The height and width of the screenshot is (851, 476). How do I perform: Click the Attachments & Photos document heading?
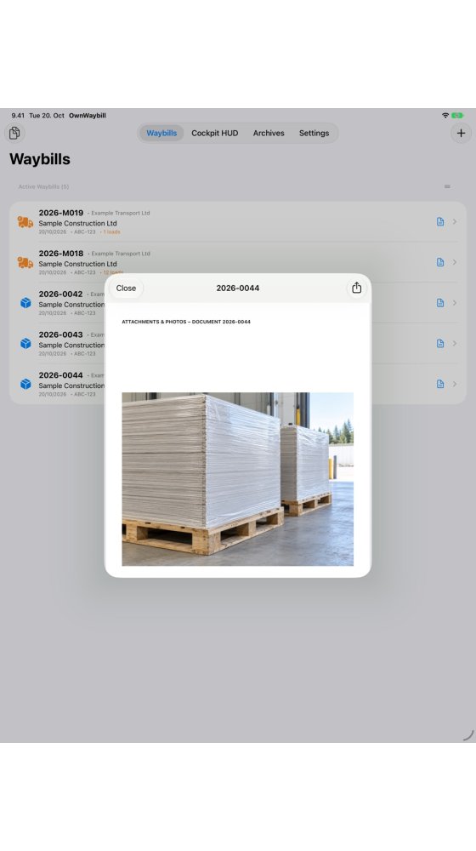186,322
